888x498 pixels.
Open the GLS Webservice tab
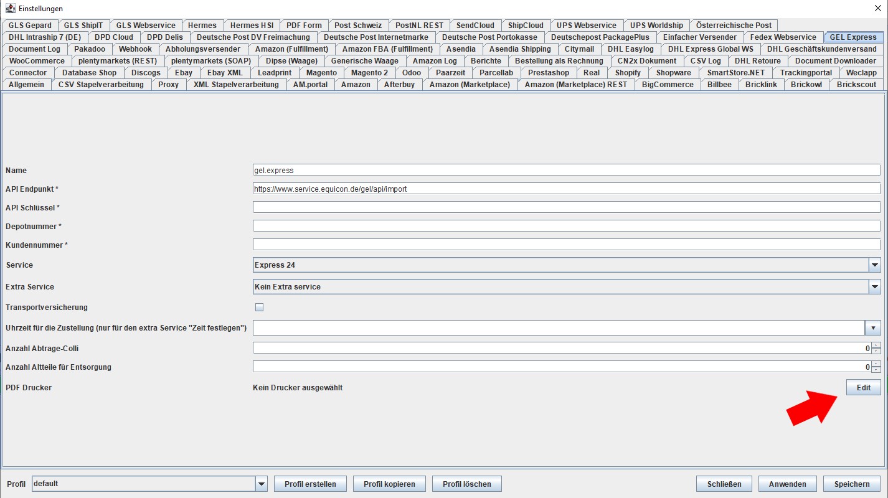(146, 26)
